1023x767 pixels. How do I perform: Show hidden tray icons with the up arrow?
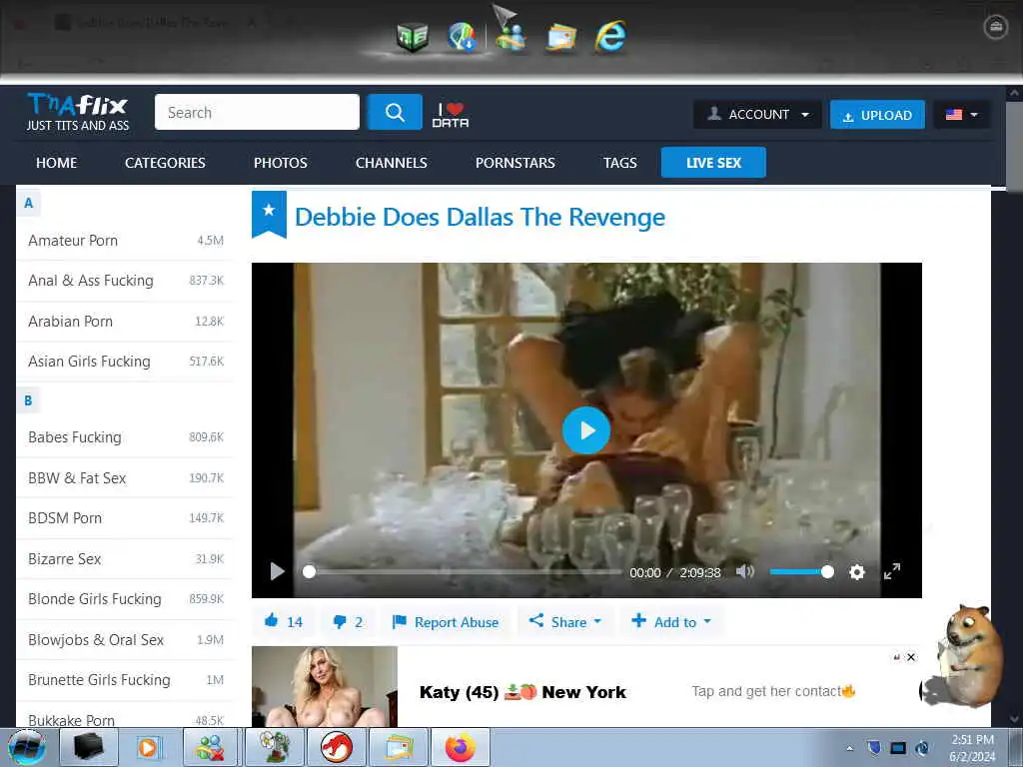(849, 748)
